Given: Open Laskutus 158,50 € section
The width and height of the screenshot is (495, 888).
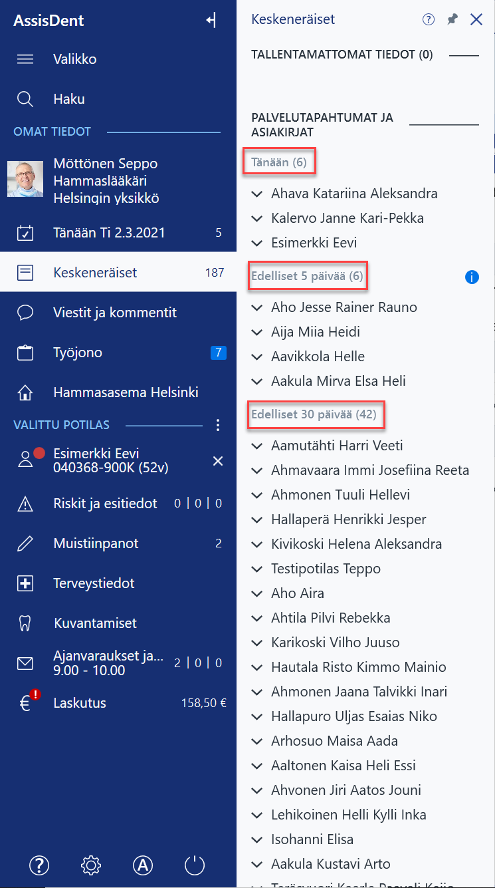Looking at the screenshot, I should 118,703.
